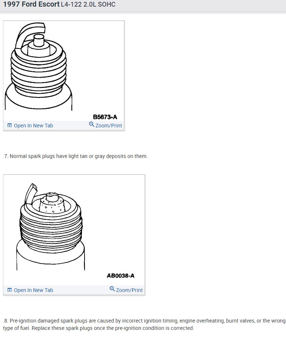Click the new-tab icon under the AB0038-A image
The width and height of the screenshot is (286, 338).
pyautogui.click(x=10, y=290)
